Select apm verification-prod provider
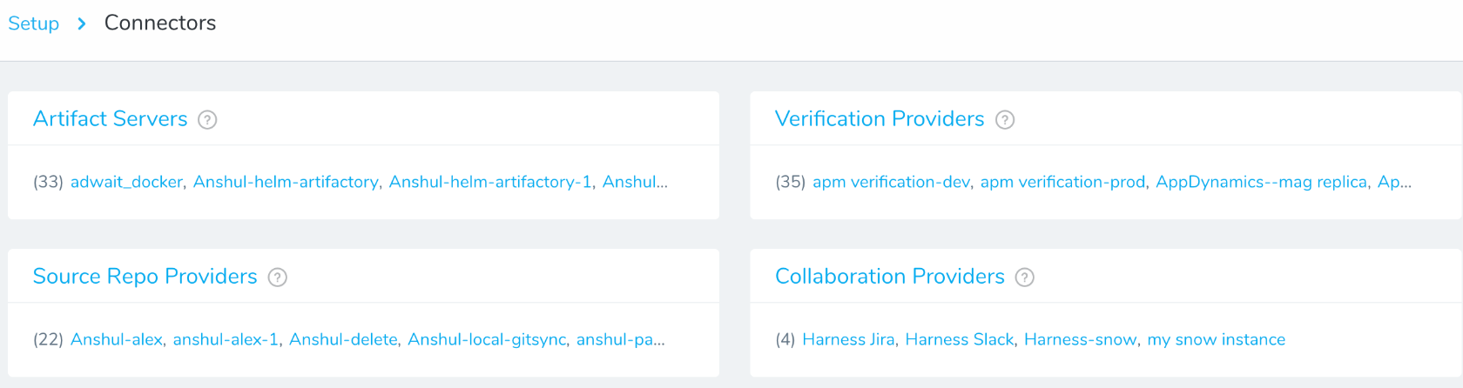 coord(1062,182)
